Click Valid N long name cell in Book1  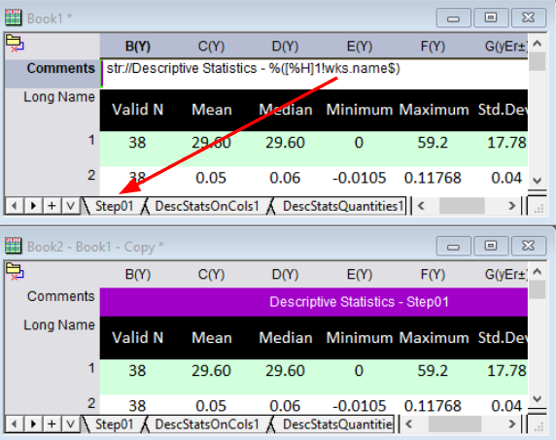coord(138,110)
